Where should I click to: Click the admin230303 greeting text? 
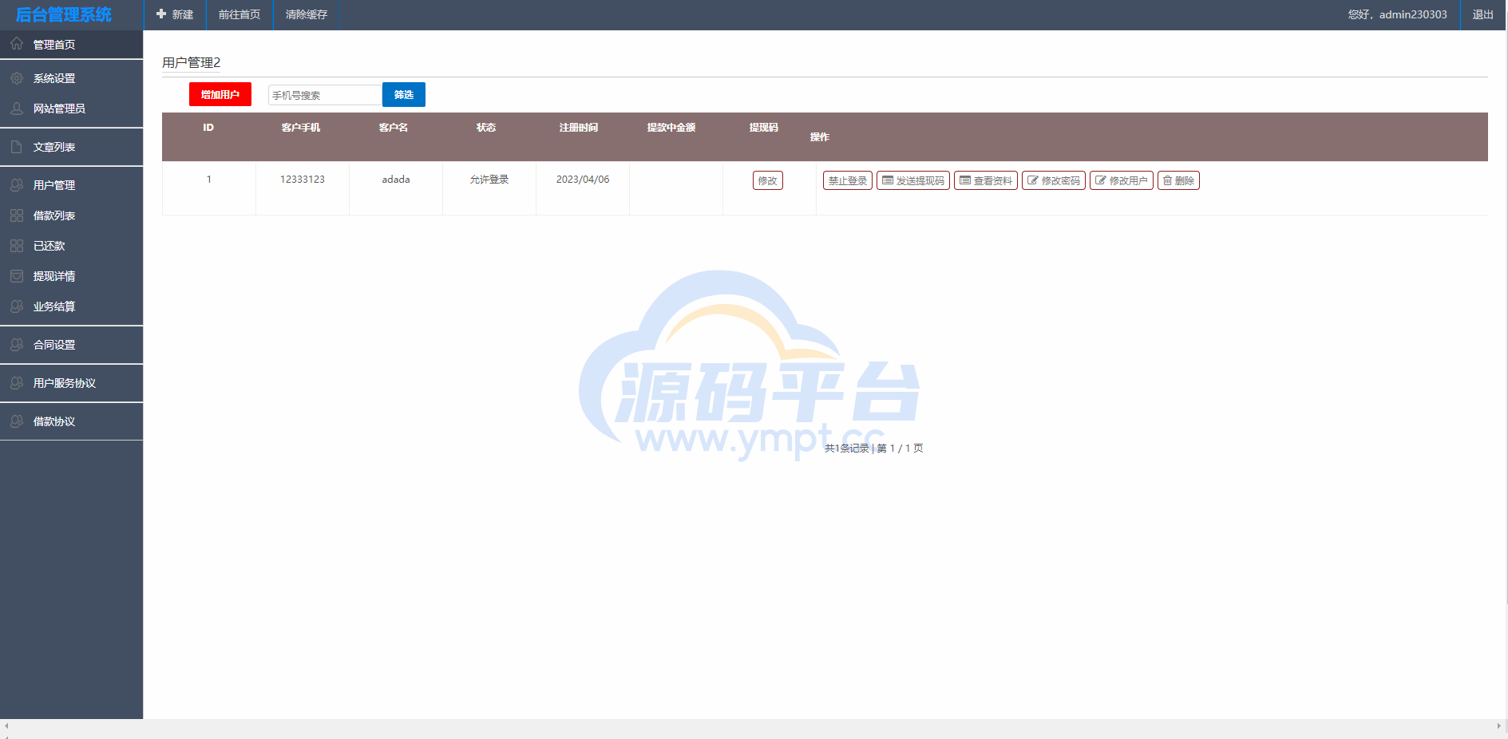coord(1398,14)
